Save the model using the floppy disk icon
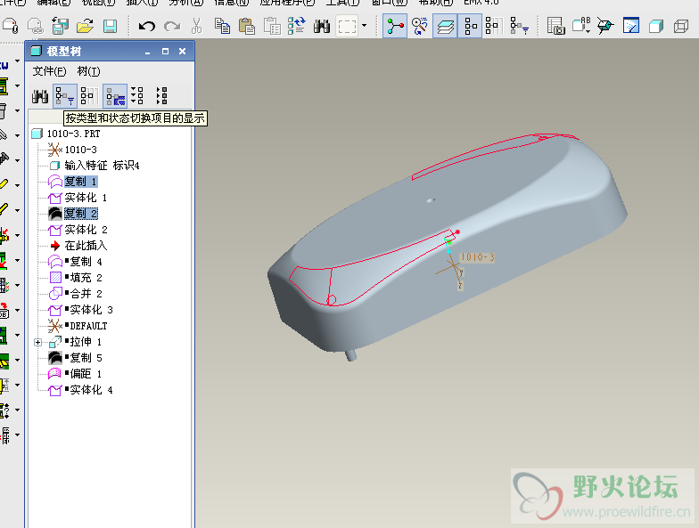The height and width of the screenshot is (528, 699). (x=111, y=27)
